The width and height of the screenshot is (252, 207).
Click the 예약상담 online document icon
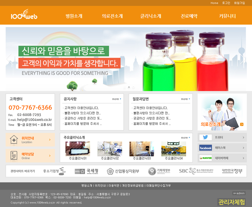tap(14, 156)
